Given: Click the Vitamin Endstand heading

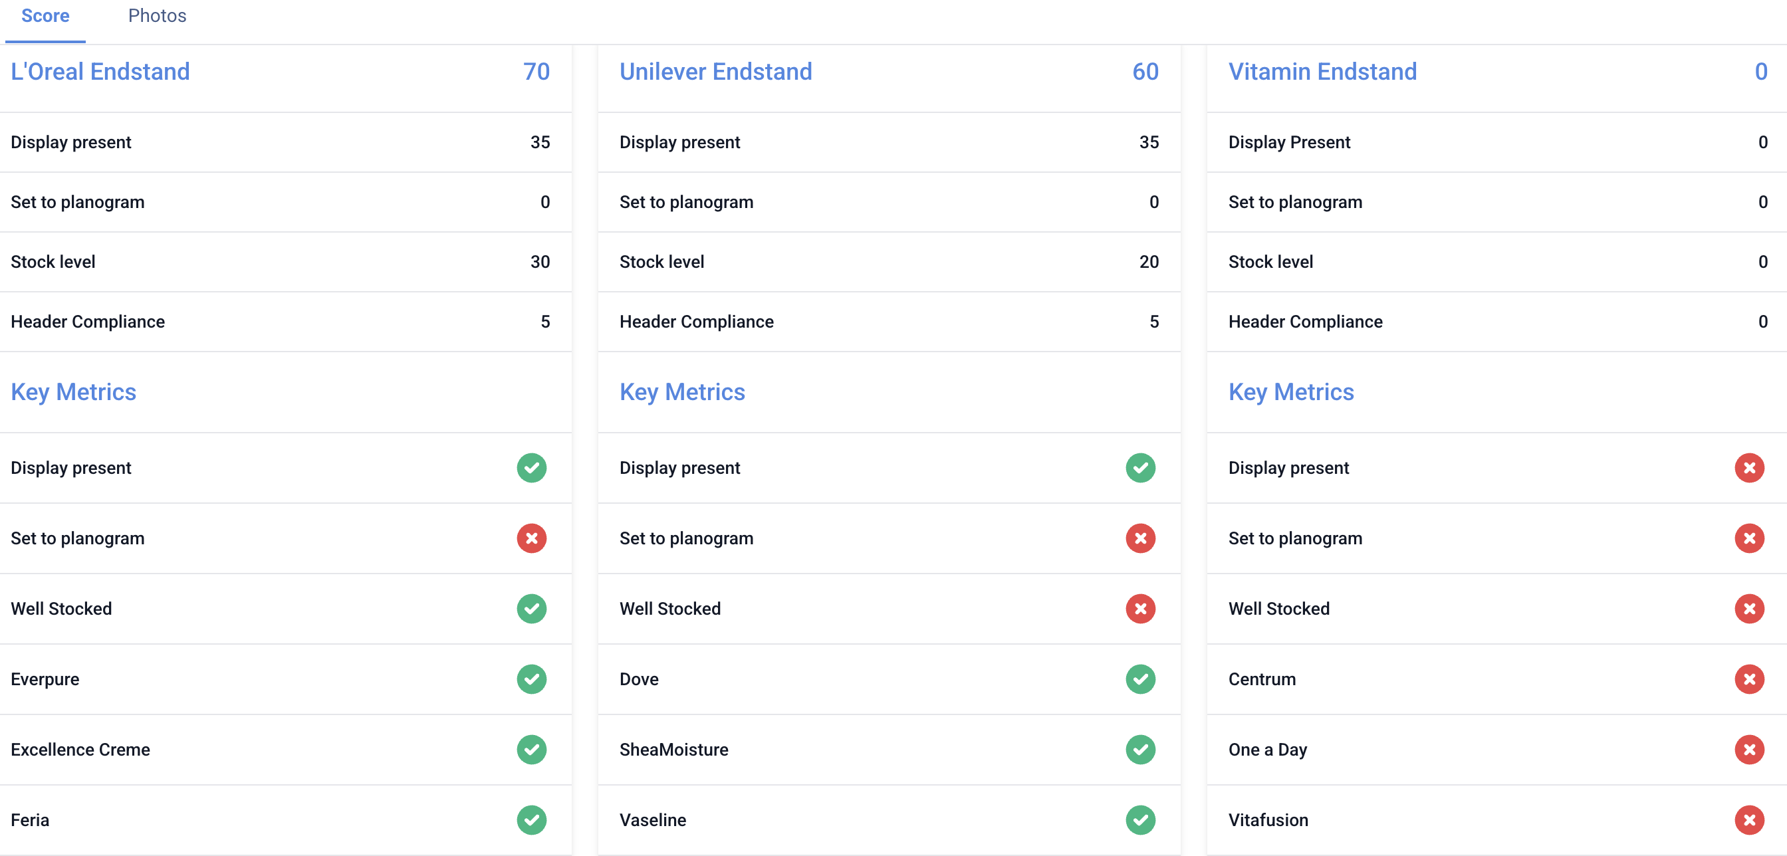Looking at the screenshot, I should (1322, 72).
